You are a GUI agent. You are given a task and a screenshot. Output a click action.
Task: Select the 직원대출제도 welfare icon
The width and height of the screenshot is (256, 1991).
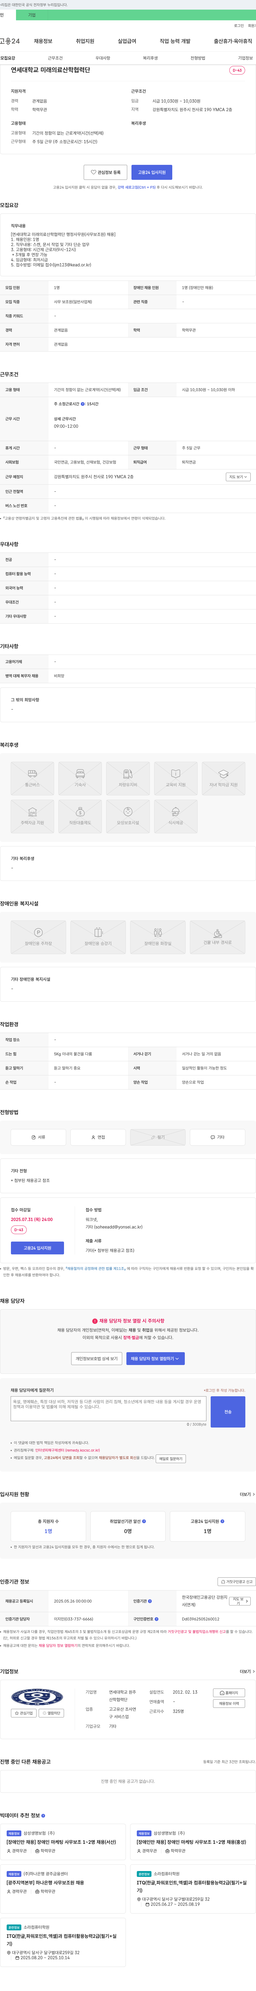80,816
